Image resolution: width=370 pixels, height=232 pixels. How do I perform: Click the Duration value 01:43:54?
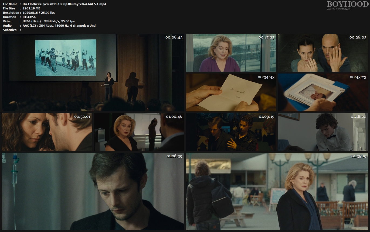[29, 17]
